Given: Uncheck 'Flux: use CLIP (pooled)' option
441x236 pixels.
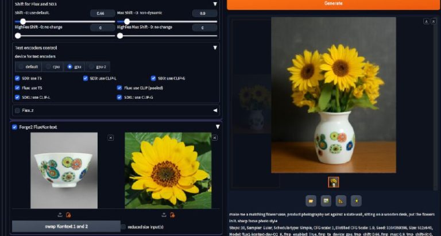Looking at the screenshot, I should [x=120, y=88].
